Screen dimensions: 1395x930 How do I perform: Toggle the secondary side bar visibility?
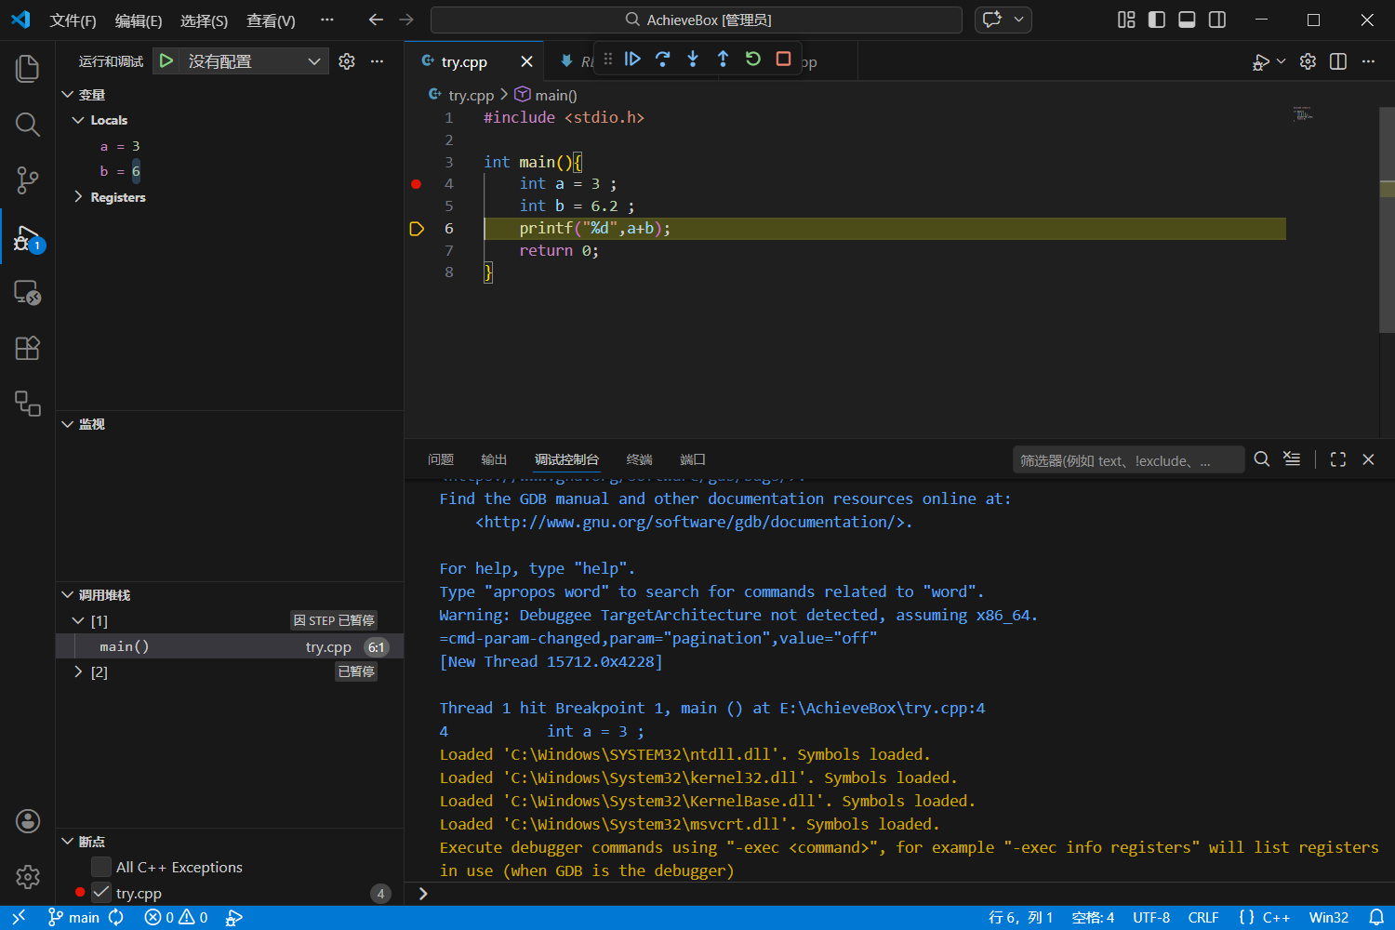point(1217,20)
